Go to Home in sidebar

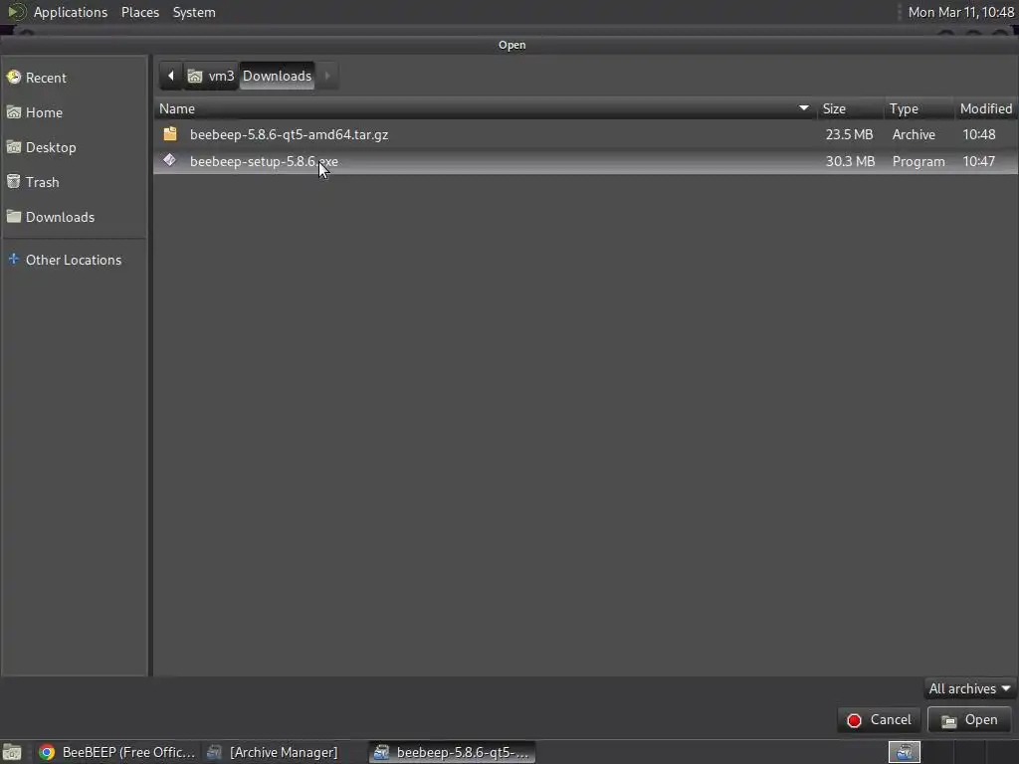(74, 112)
